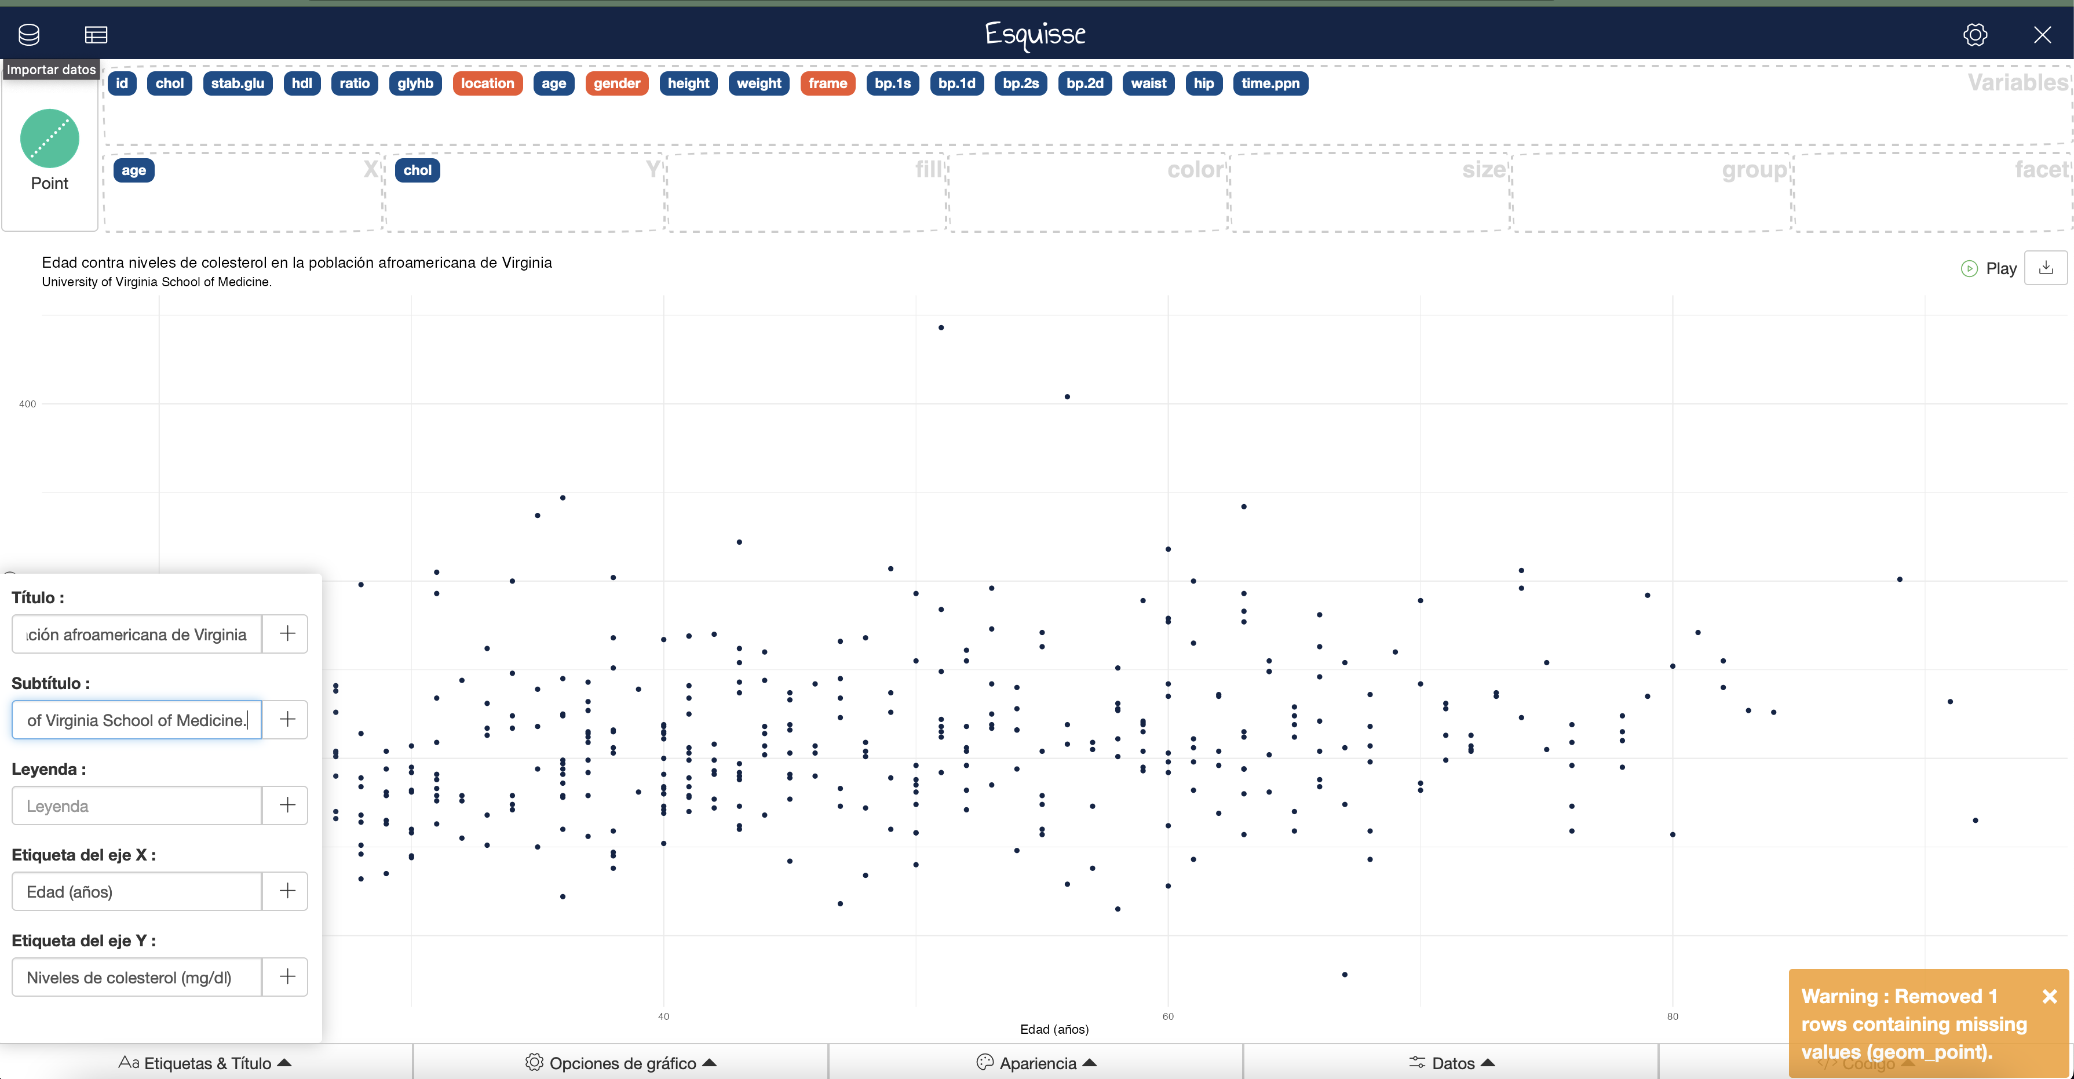Open the Opciones de gráfico menu
This screenshot has width=2074, height=1079.
620,1063
